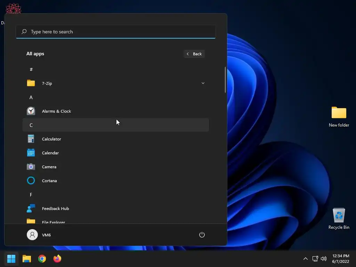Click the search magnifier icon
Screen dimensions: 356x267
click(24, 32)
